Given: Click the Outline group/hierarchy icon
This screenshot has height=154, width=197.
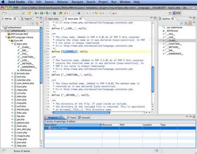Looking at the screenshot, I should pyautogui.click(x=186, y=24).
